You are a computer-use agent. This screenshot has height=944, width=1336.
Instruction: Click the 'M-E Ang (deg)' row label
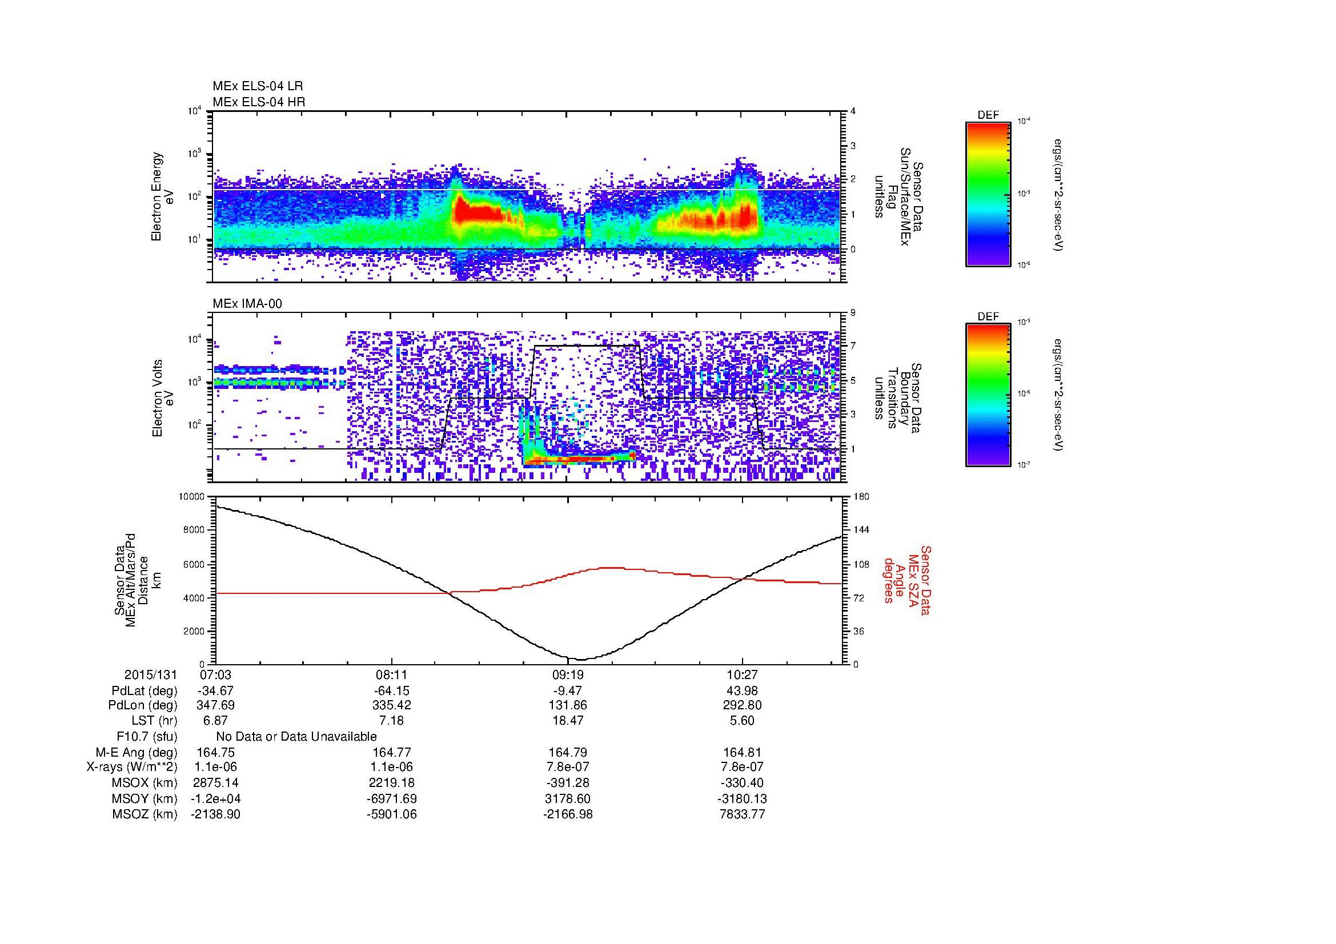(137, 753)
